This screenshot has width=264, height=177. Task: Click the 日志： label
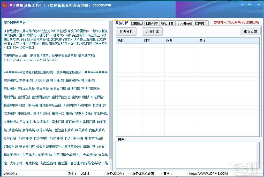122,140
